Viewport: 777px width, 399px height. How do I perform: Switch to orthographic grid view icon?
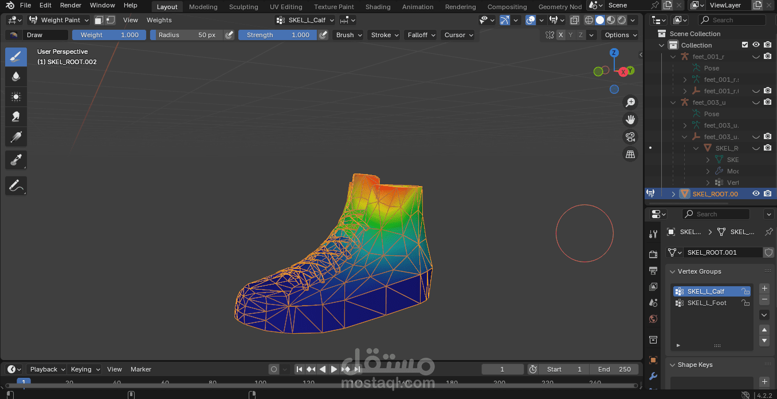[x=630, y=154]
